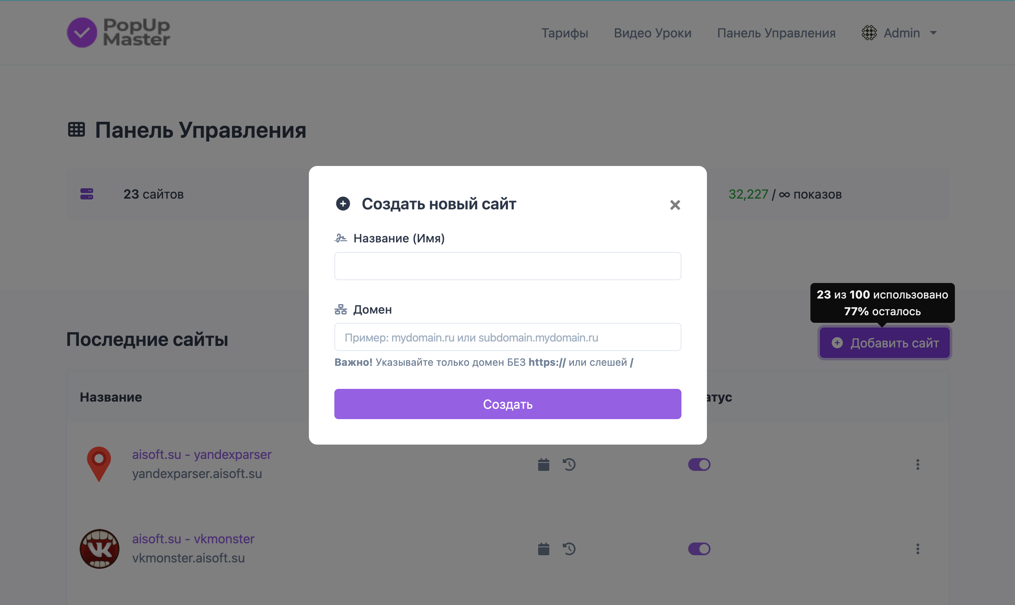1015x605 pixels.
Task: Open history icon for yandexparser site
Action: point(569,464)
